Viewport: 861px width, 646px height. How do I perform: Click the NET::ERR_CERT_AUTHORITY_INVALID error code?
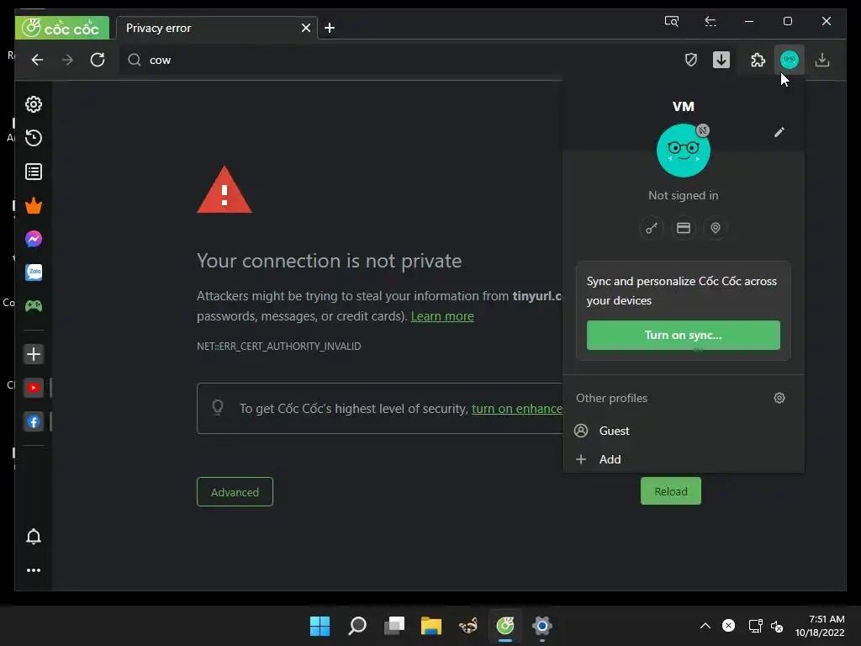coord(279,346)
